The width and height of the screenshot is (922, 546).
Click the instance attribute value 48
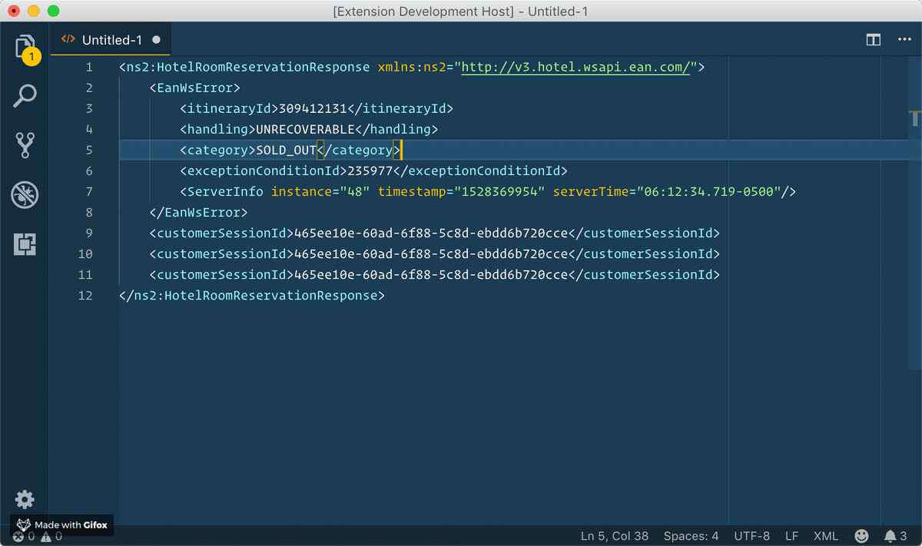(355, 192)
